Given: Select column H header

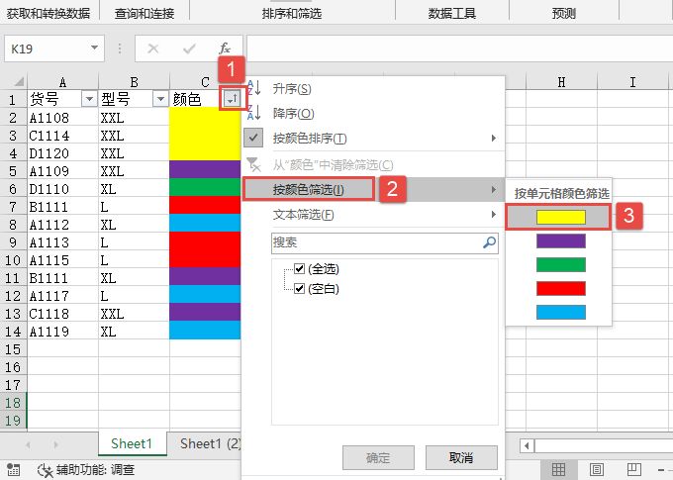Looking at the screenshot, I should (x=561, y=81).
